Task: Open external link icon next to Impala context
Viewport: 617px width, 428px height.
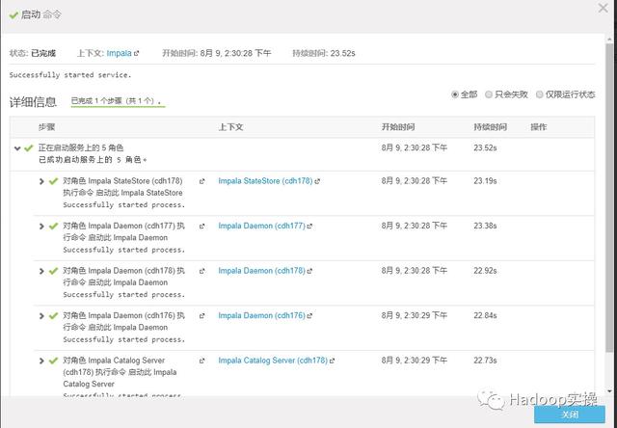Action: pos(137,53)
